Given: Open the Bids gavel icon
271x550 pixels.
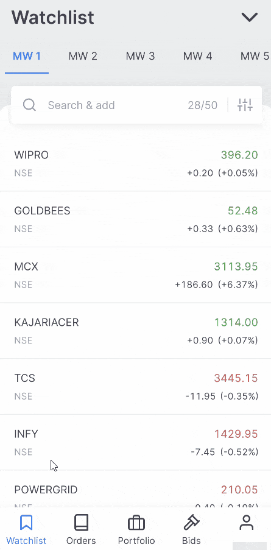Looking at the screenshot, I should click(x=191, y=523).
